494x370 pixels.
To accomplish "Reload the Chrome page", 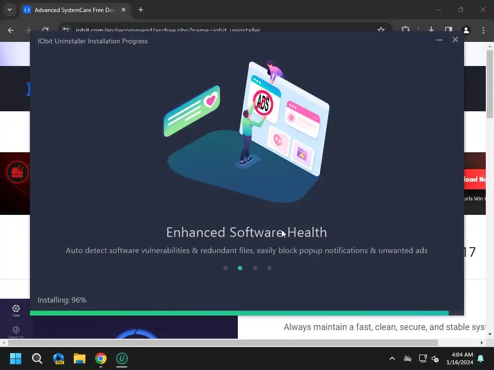I will [45, 30].
